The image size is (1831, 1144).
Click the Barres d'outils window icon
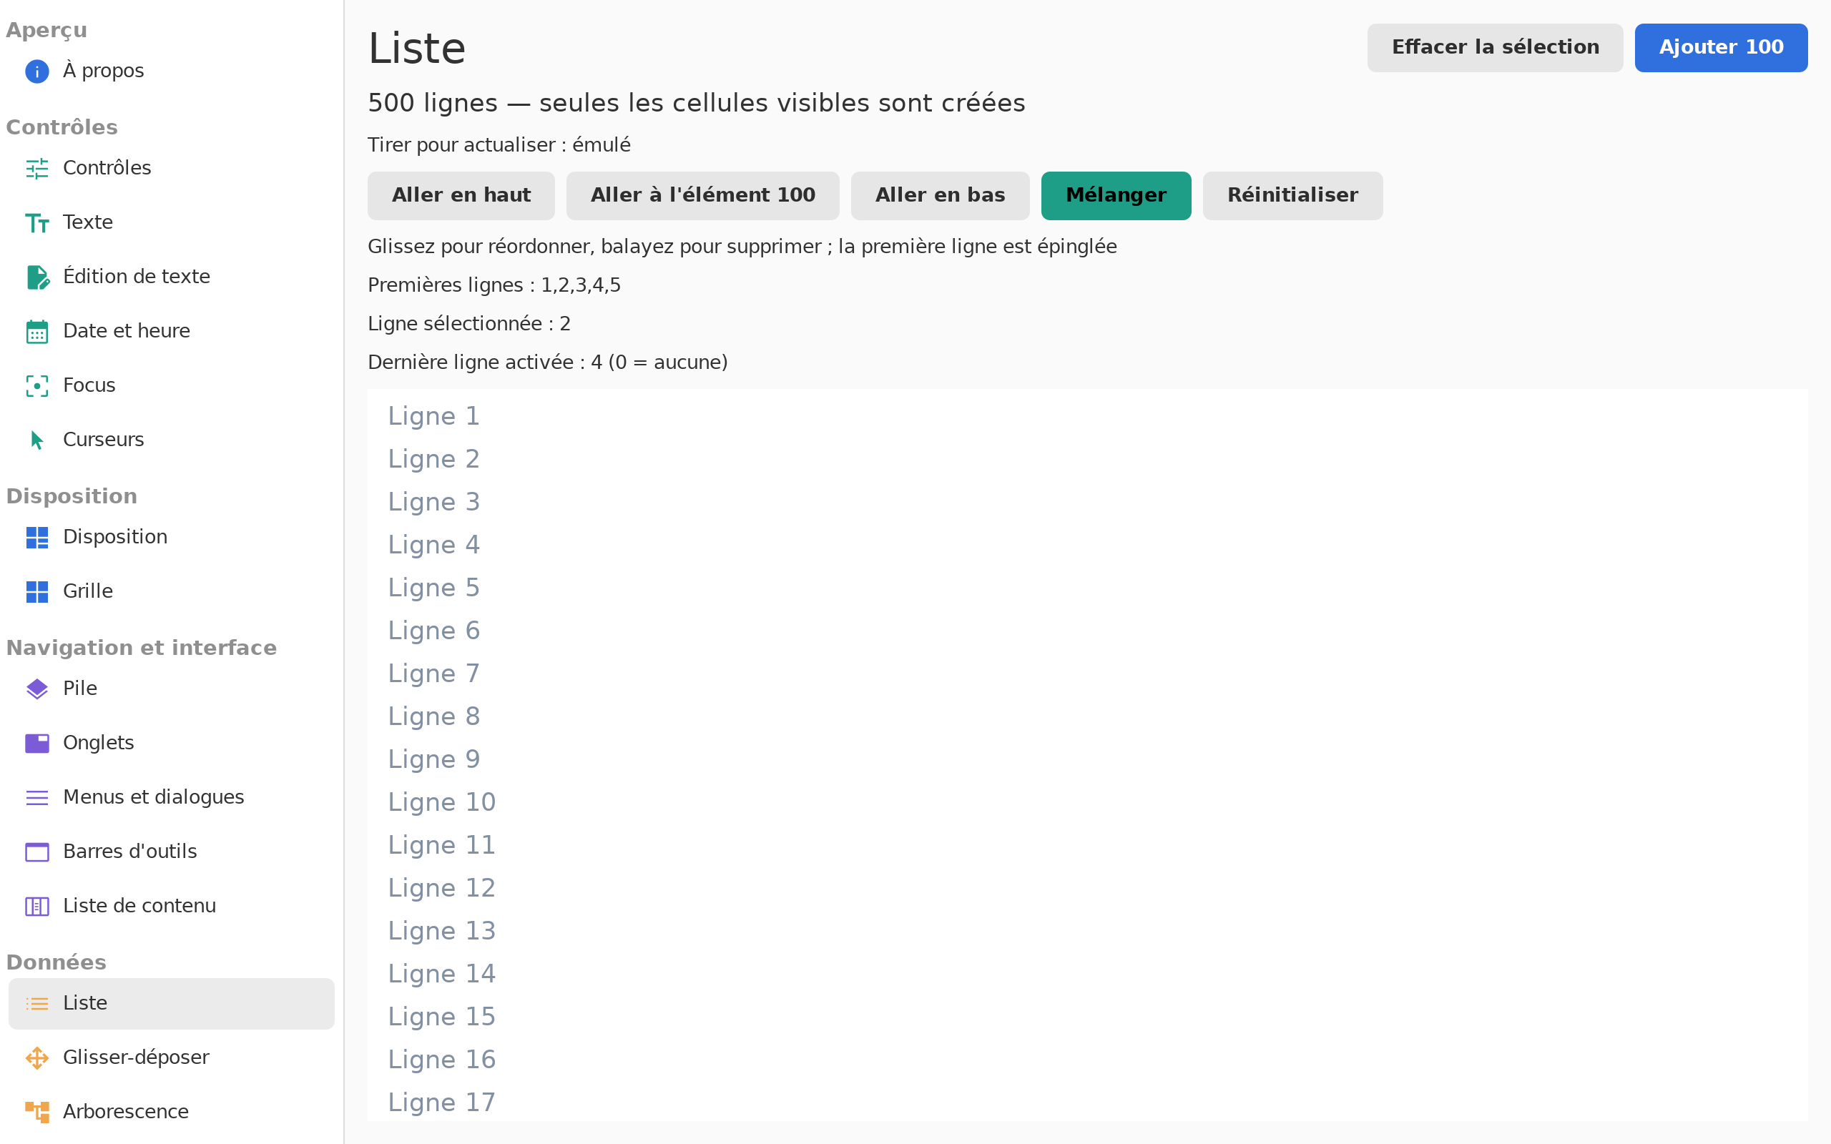coord(37,852)
